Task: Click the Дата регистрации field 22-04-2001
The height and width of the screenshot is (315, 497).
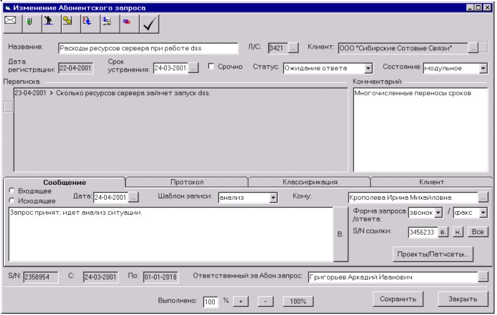Action: pos(76,68)
